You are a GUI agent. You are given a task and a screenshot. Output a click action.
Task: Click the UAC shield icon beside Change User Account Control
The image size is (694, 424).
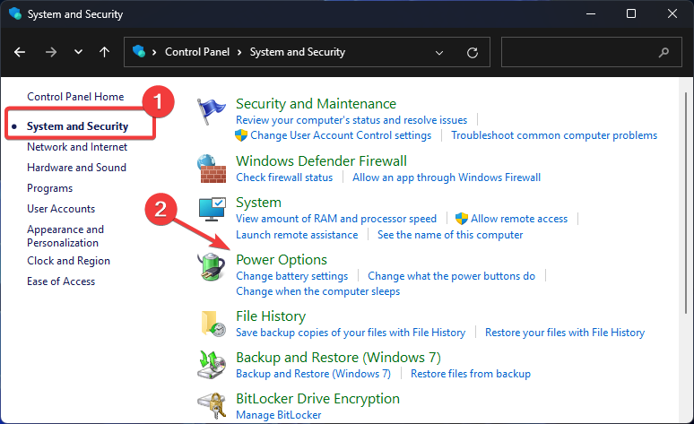pos(241,135)
